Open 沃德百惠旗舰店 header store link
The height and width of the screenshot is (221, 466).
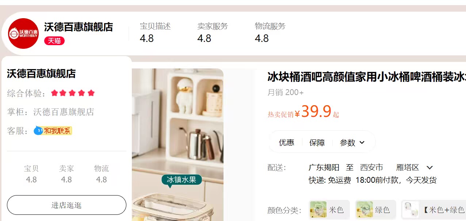(x=79, y=27)
